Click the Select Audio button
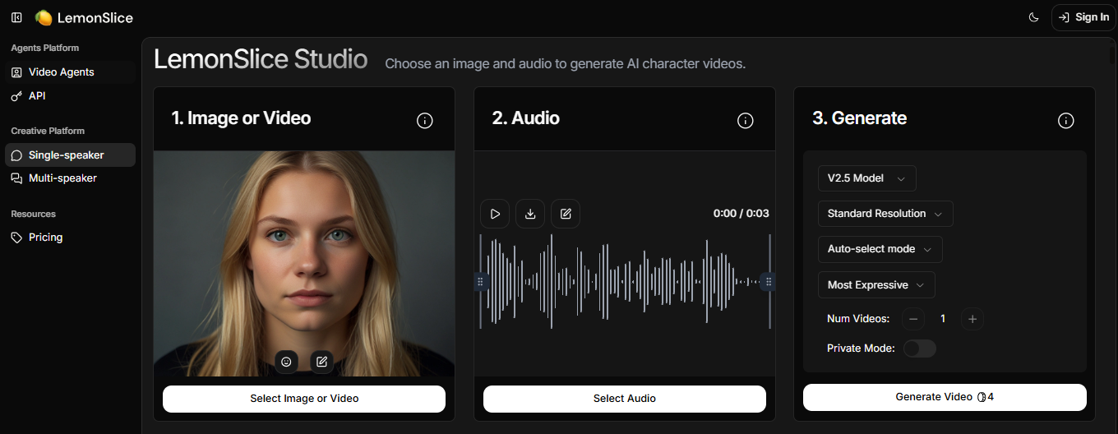The height and width of the screenshot is (434, 1118). [x=625, y=399]
